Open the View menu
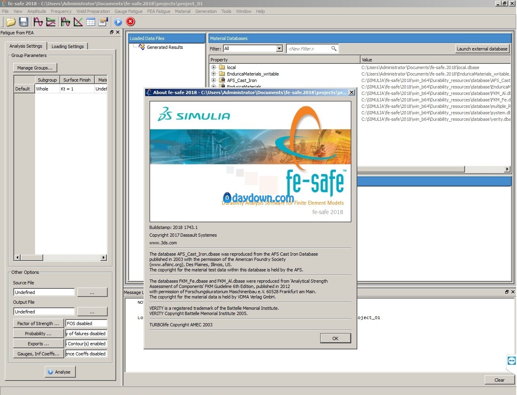Image resolution: width=517 pixels, height=395 pixels. [x=18, y=11]
